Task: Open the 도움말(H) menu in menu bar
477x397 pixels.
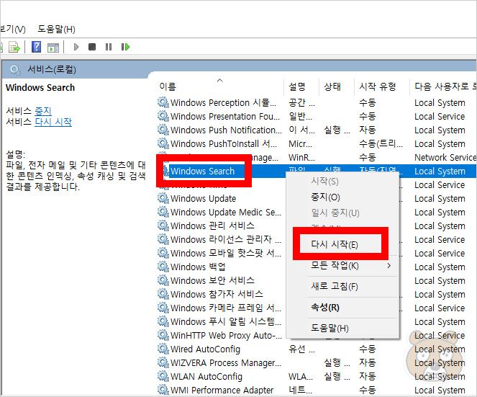Action: (x=56, y=30)
